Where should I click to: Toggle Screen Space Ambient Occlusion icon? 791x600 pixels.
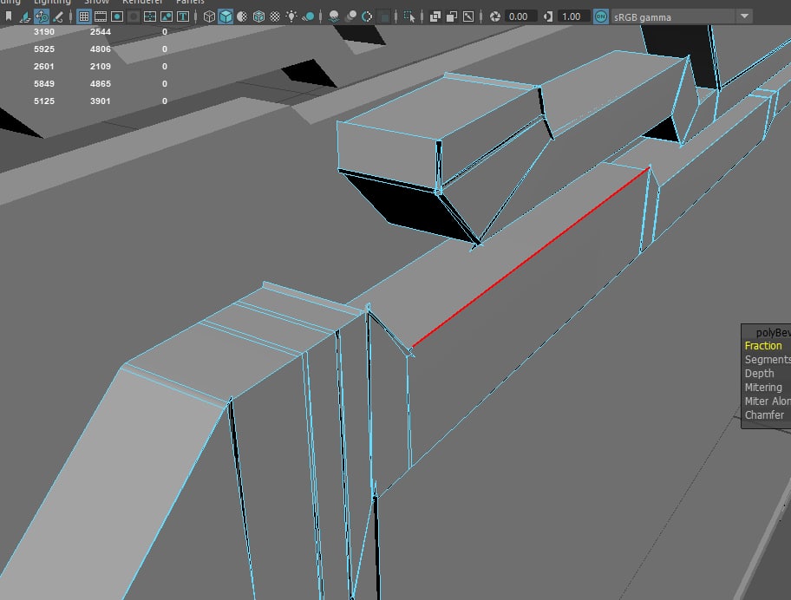[334, 16]
